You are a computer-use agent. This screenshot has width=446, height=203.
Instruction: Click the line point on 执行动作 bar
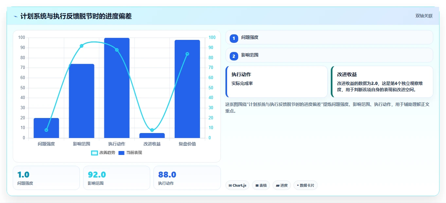[117, 50]
